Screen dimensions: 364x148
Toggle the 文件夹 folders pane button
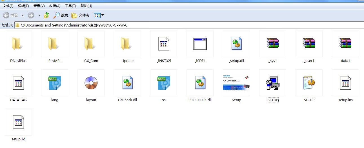80,15
